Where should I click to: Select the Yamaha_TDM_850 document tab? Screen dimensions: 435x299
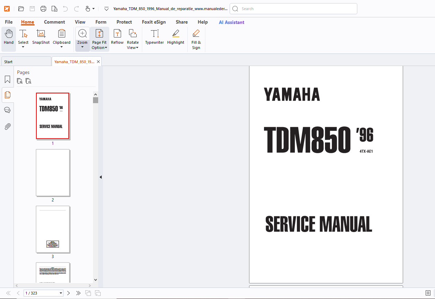point(74,61)
